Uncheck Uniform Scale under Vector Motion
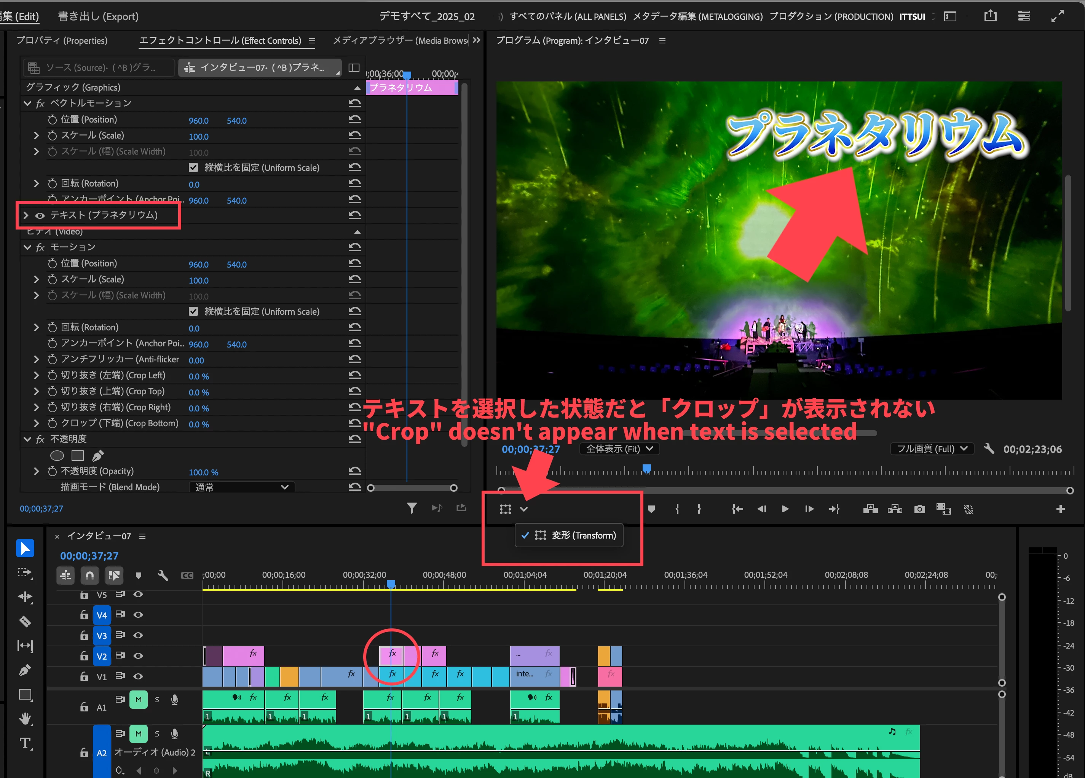The height and width of the screenshot is (778, 1085). pyautogui.click(x=193, y=167)
